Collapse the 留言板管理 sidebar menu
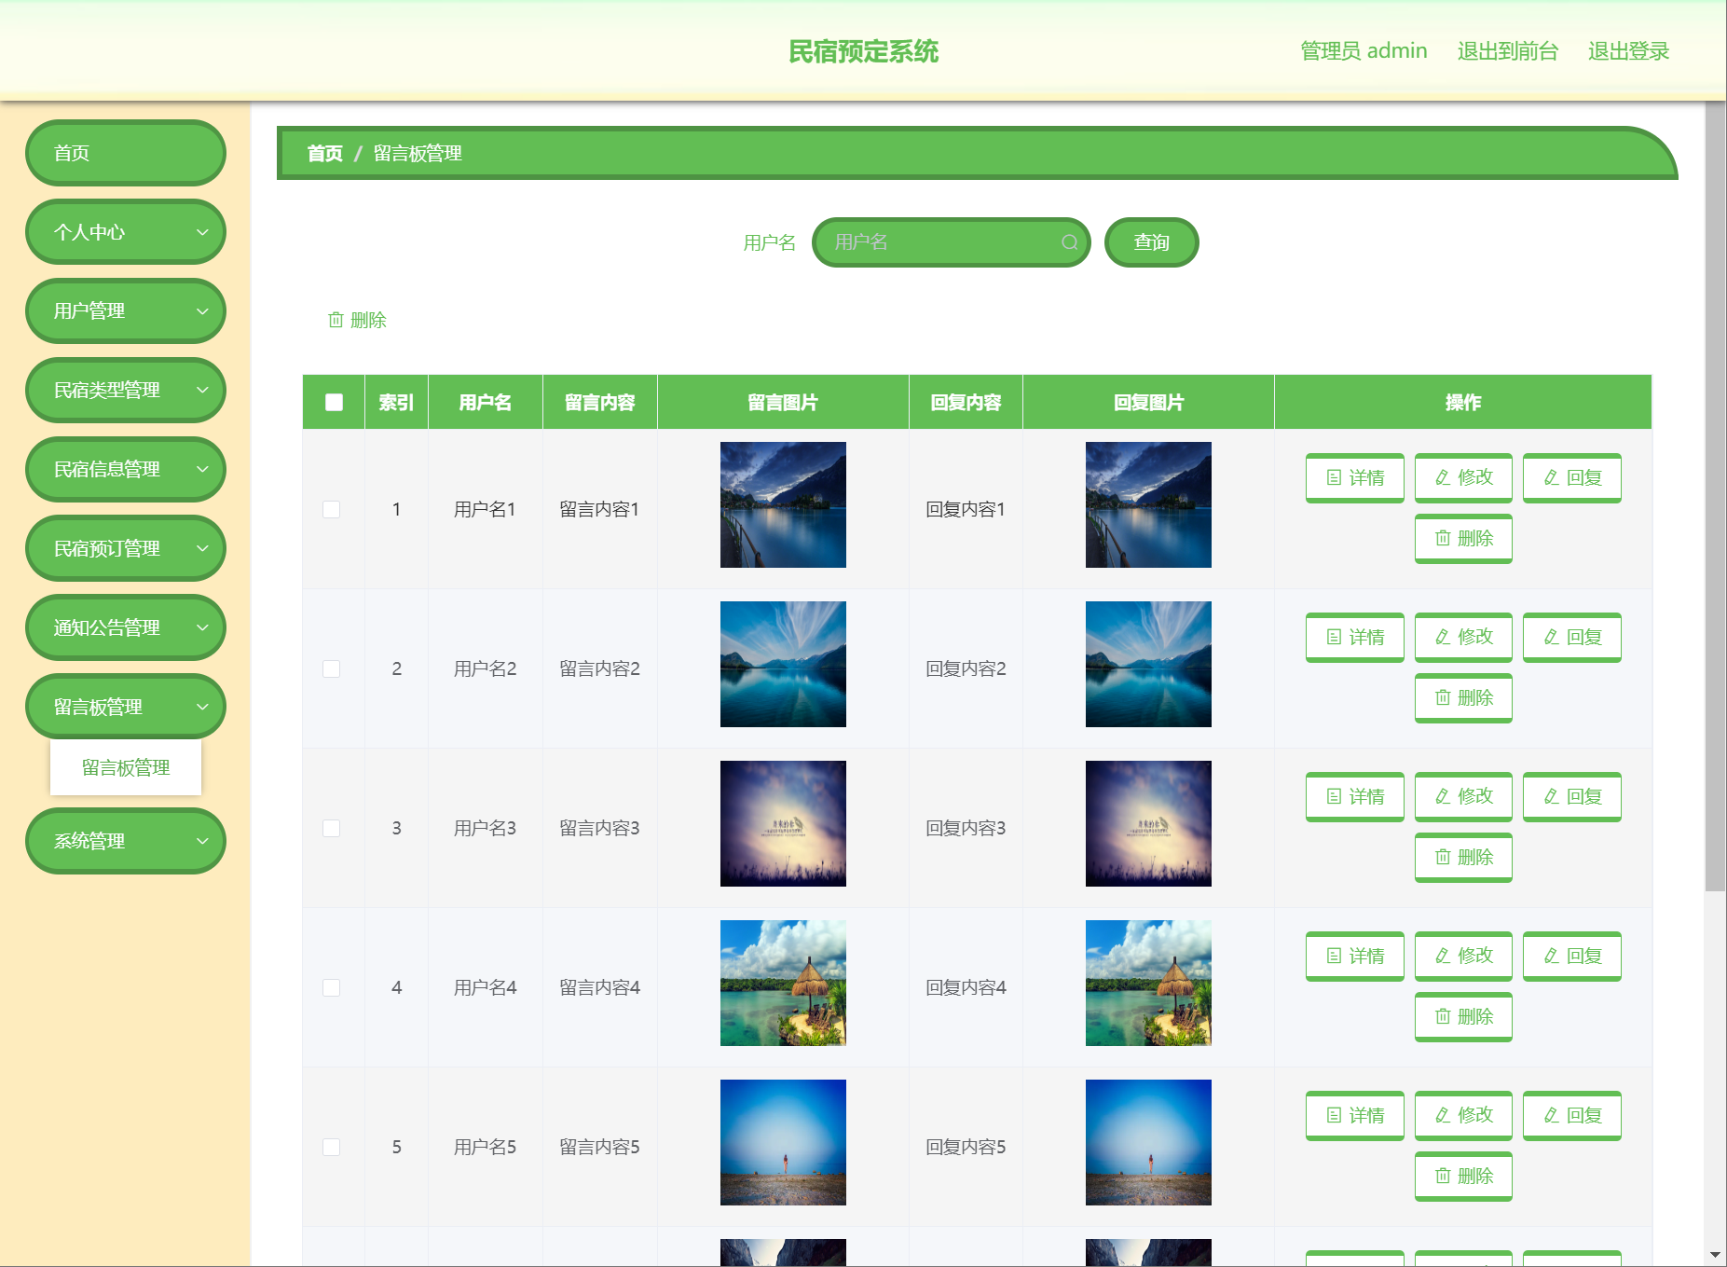This screenshot has height=1267, width=1727. 126,707
